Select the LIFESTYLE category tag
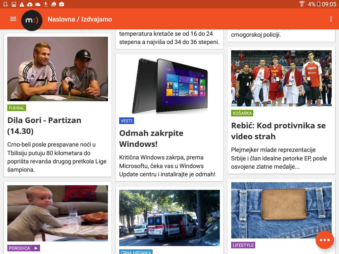Image resolution: width=339 pixels, height=254 pixels. point(243,245)
